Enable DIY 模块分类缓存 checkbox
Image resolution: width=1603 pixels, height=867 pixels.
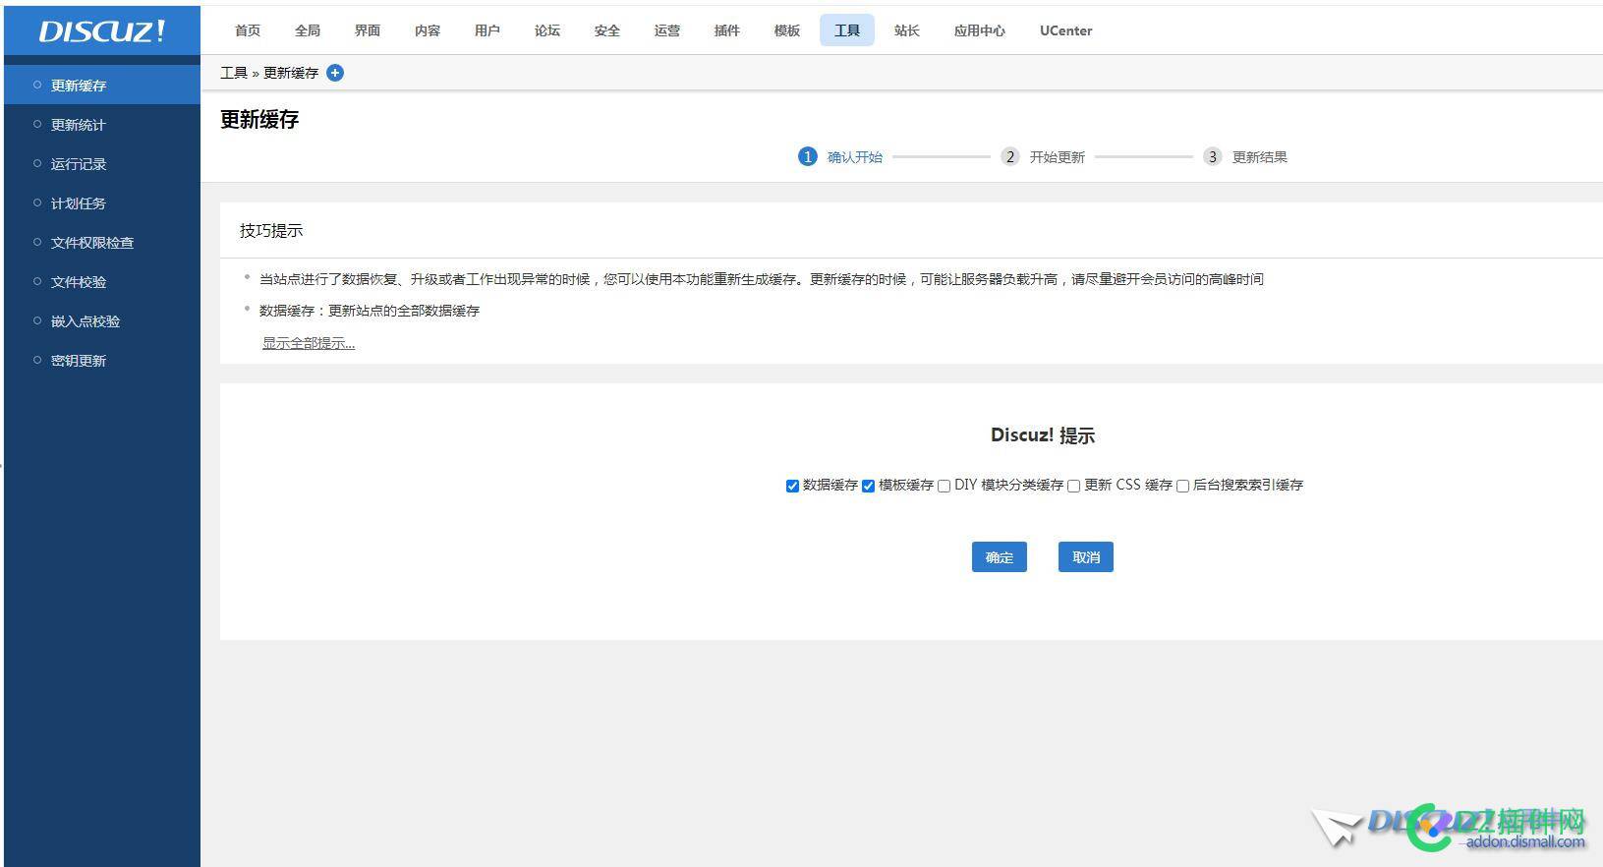[944, 486]
